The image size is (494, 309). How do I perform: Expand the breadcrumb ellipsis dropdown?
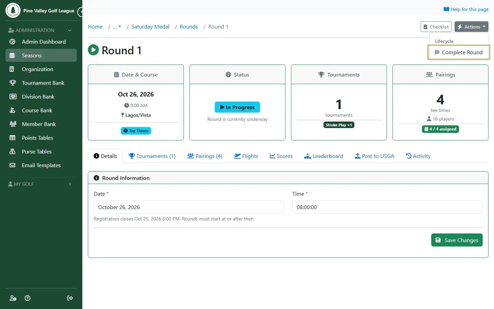tap(117, 27)
